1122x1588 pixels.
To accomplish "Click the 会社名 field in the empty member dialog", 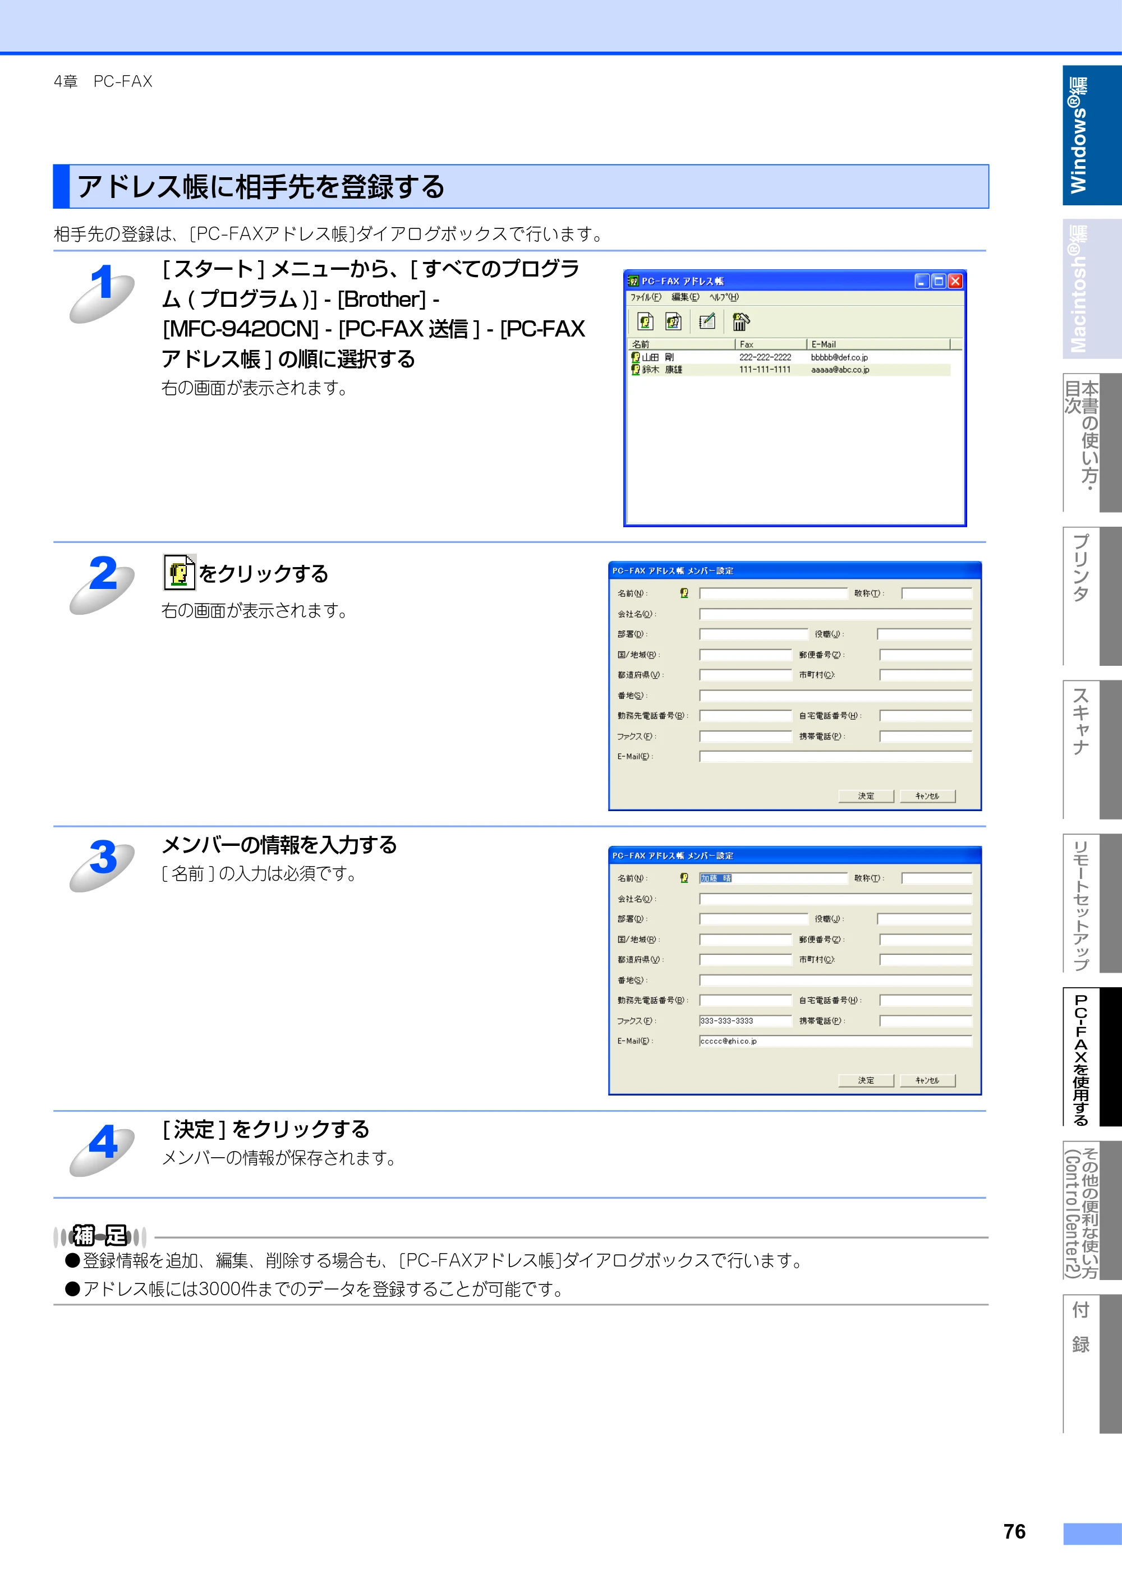I will point(836,614).
